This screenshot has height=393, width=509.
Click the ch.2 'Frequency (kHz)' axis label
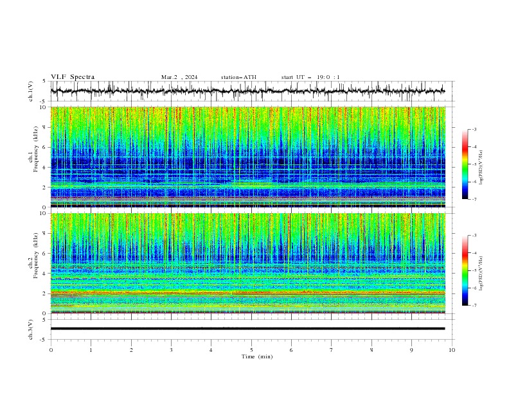36,255
